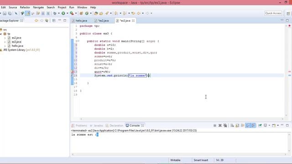Open the New Java Class dropdown arrow
The image size is (292, 164).
pyautogui.click(x=91, y=13)
